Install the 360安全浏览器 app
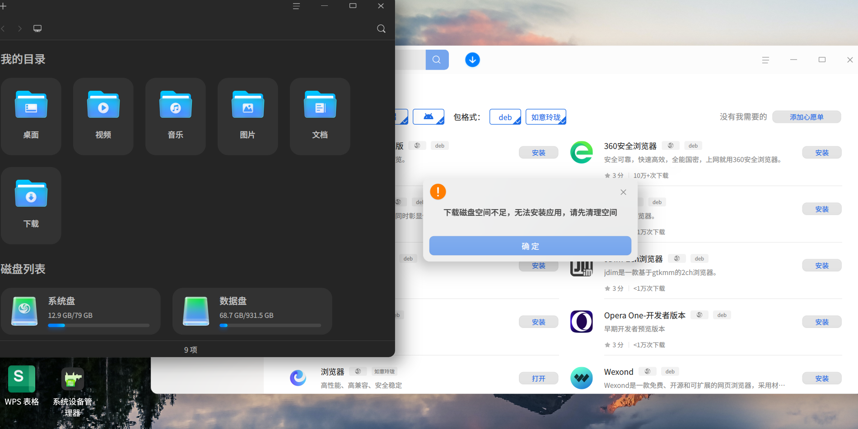This screenshot has height=429, width=858. tap(822, 153)
